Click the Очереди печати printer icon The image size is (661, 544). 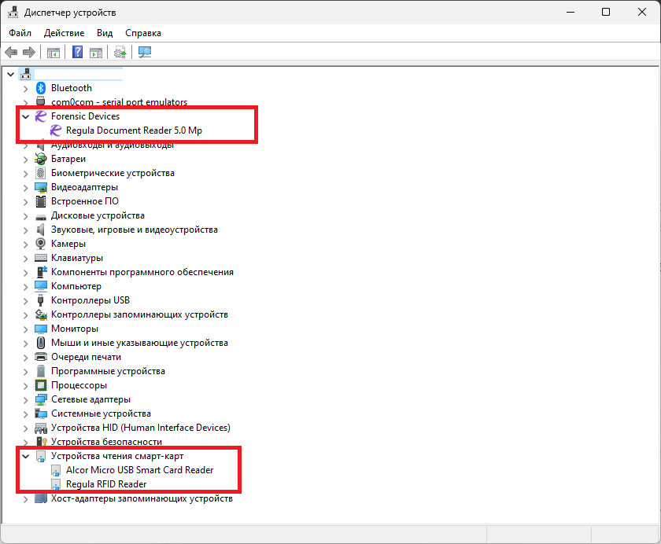[x=40, y=357]
